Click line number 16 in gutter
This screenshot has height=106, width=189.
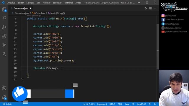(15, 60)
